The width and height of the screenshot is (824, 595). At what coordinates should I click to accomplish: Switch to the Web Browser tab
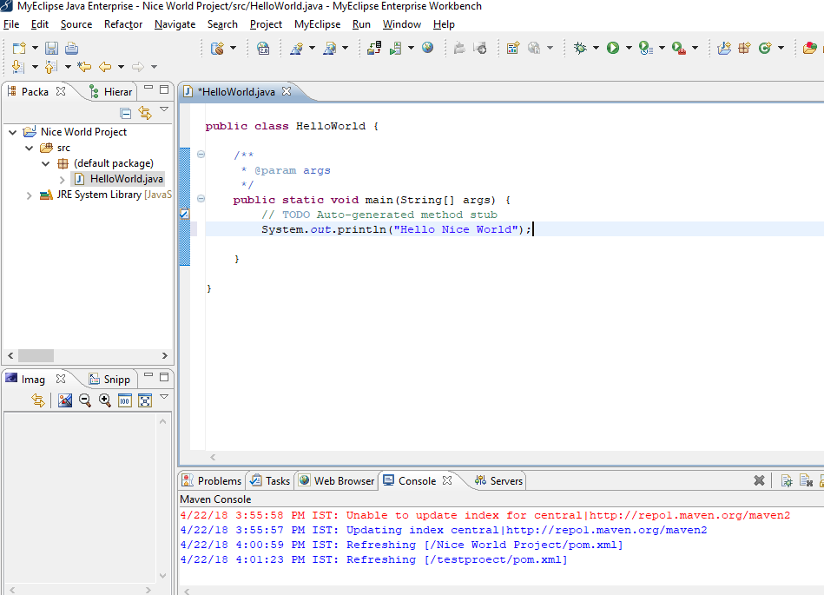(336, 480)
